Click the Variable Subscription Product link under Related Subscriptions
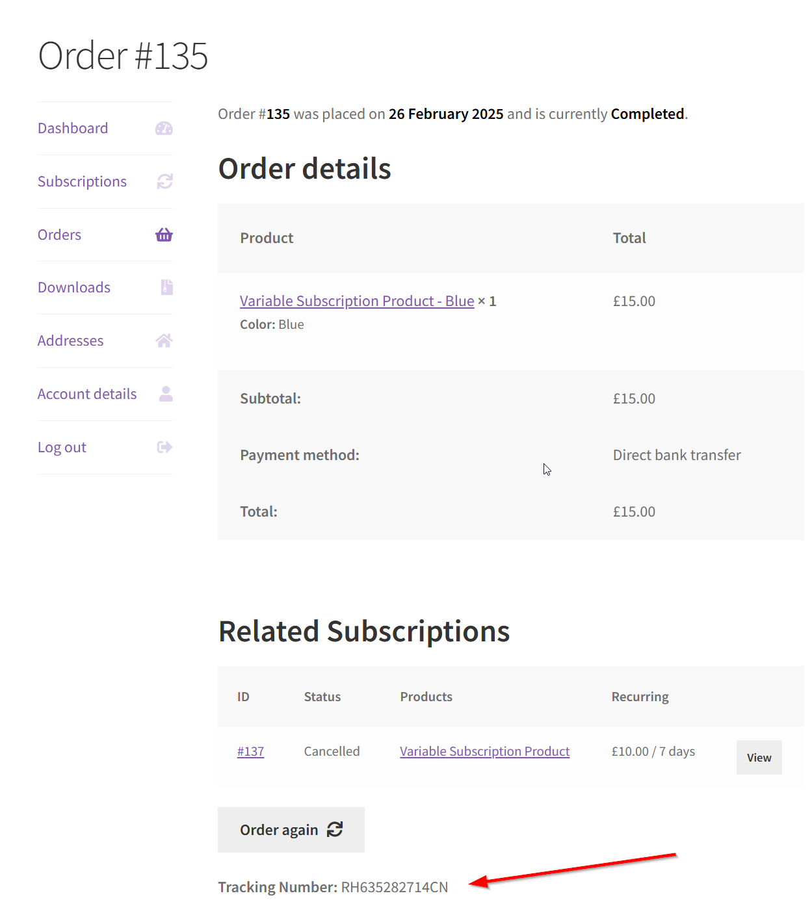The image size is (812, 913). click(x=484, y=751)
